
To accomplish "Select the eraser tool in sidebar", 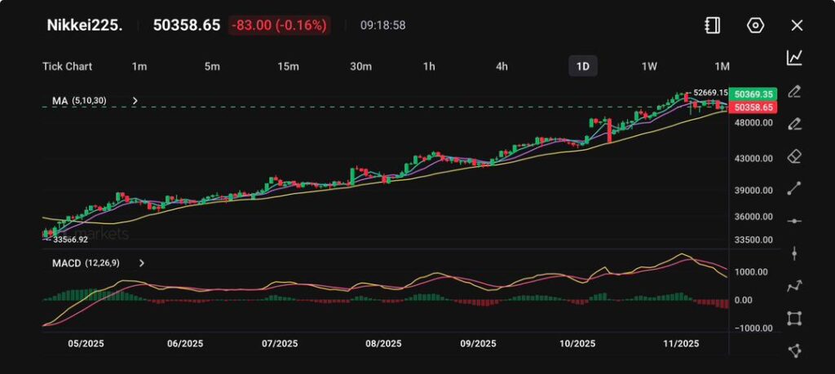I will (x=794, y=156).
